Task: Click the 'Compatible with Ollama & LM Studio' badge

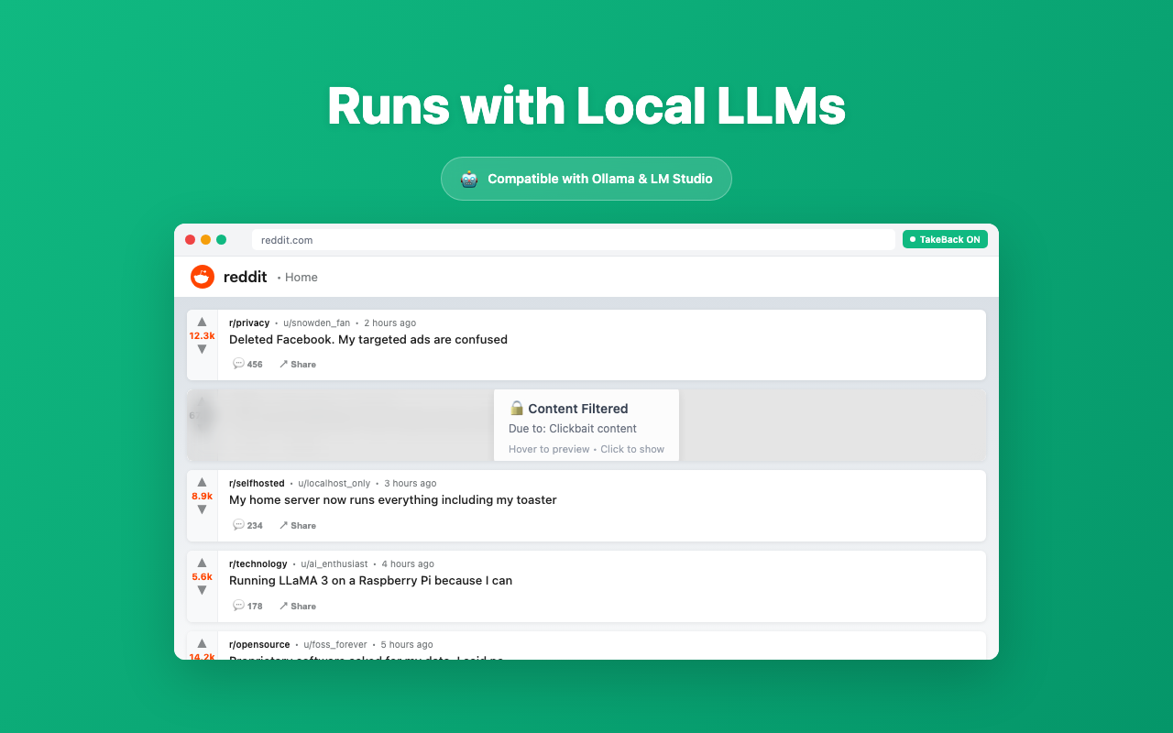Action: [x=586, y=179]
